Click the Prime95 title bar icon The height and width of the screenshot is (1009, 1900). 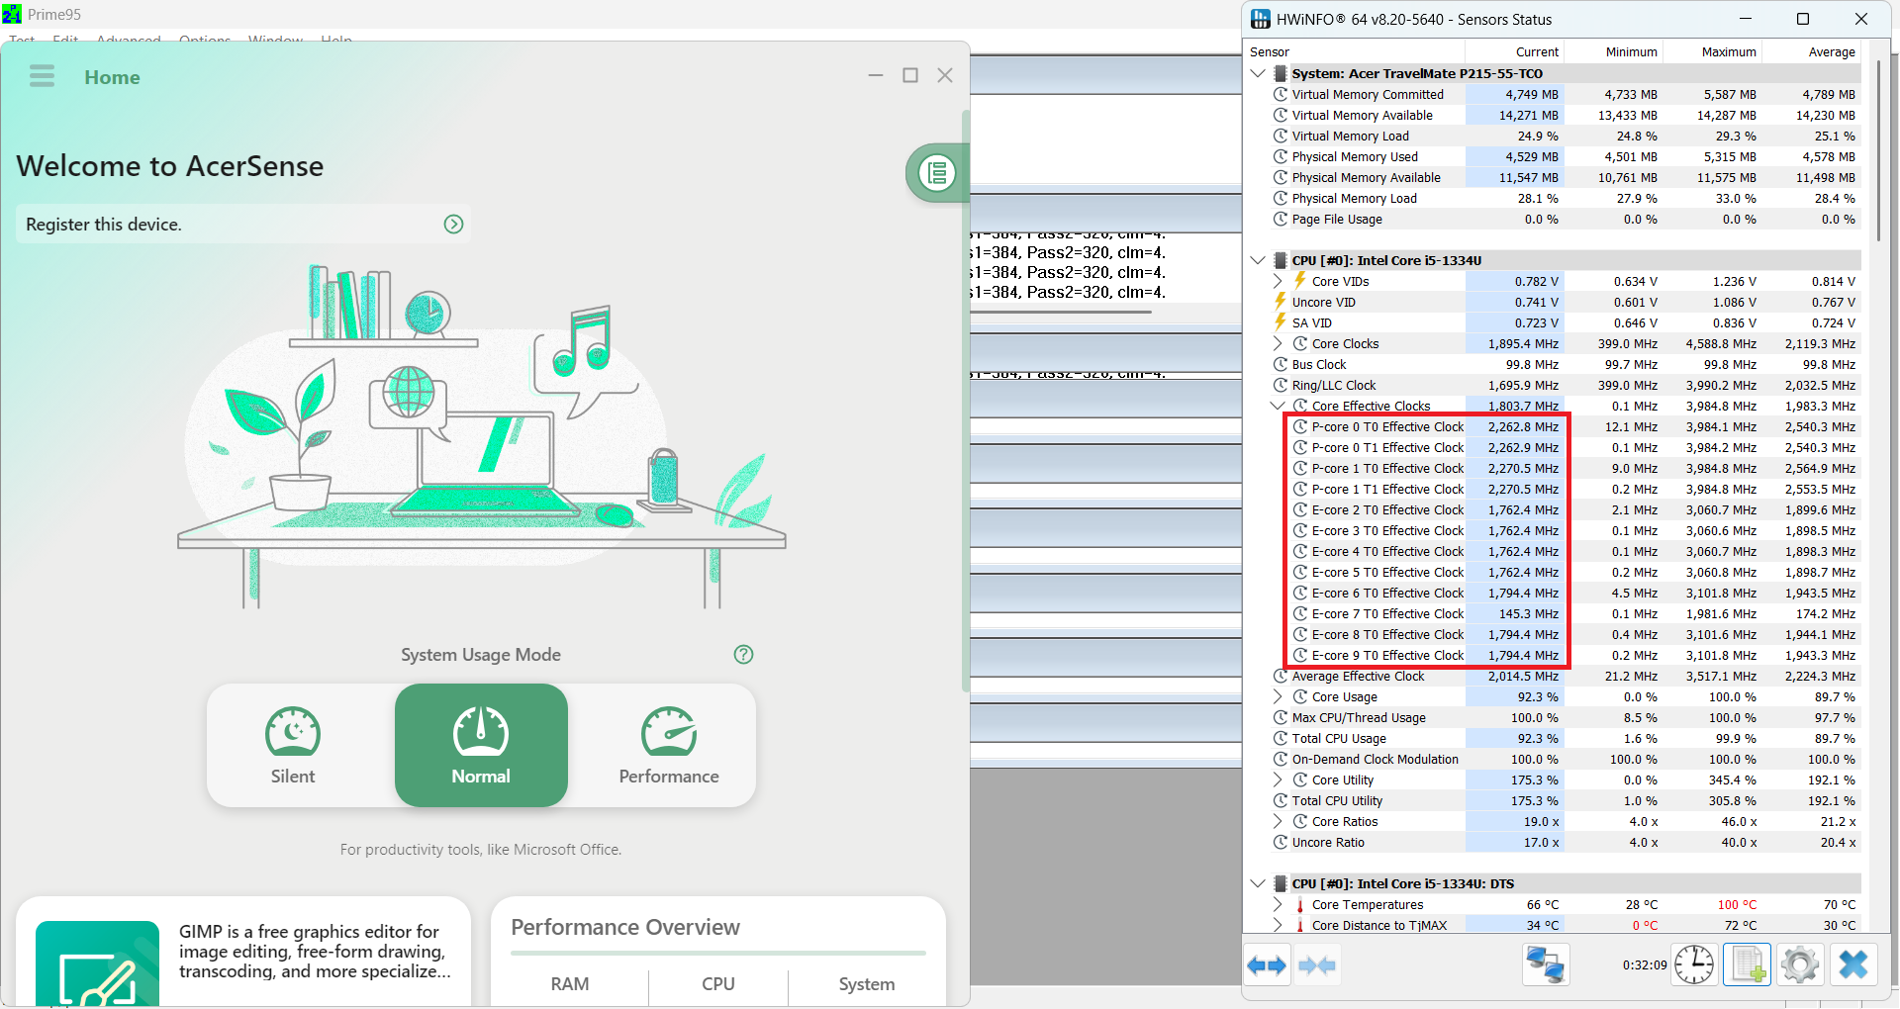pos(12,14)
